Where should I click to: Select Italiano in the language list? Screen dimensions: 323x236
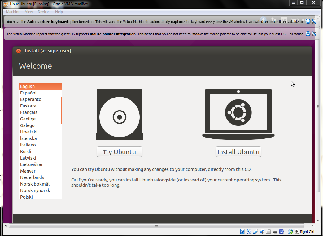click(x=40, y=145)
